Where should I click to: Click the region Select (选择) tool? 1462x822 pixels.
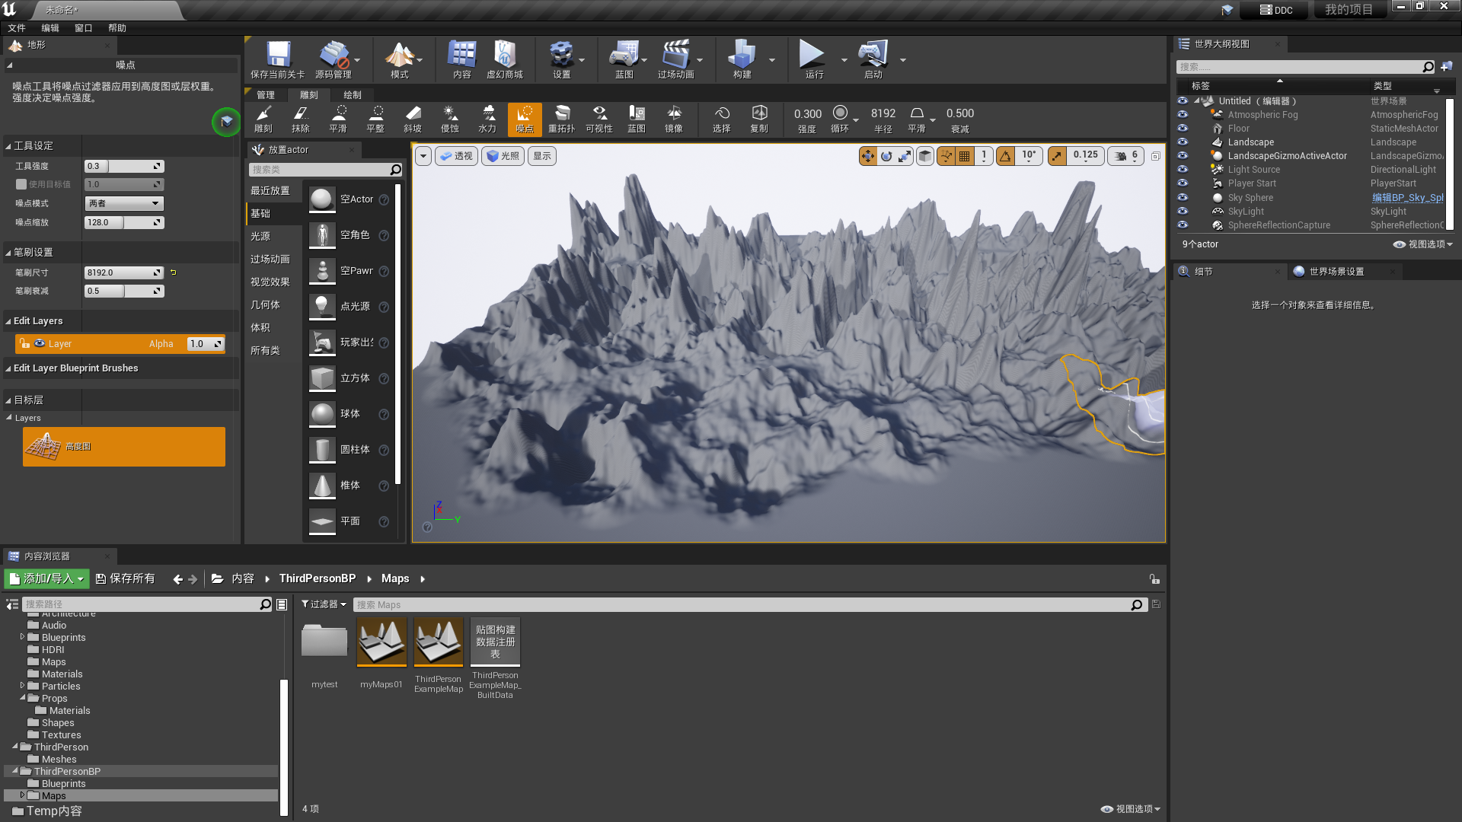(722, 119)
